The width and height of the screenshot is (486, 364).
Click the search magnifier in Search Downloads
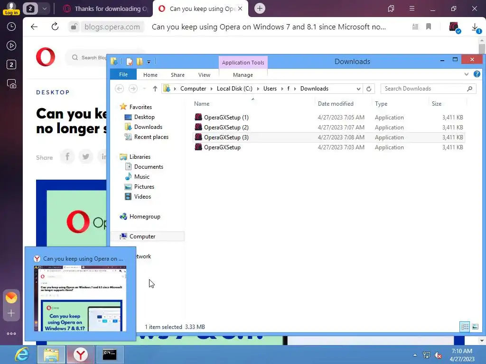pos(469,89)
